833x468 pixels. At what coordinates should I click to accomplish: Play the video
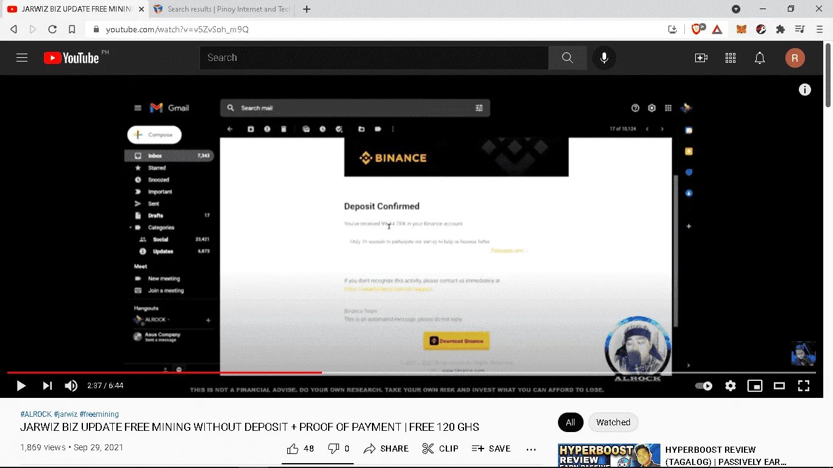point(21,386)
